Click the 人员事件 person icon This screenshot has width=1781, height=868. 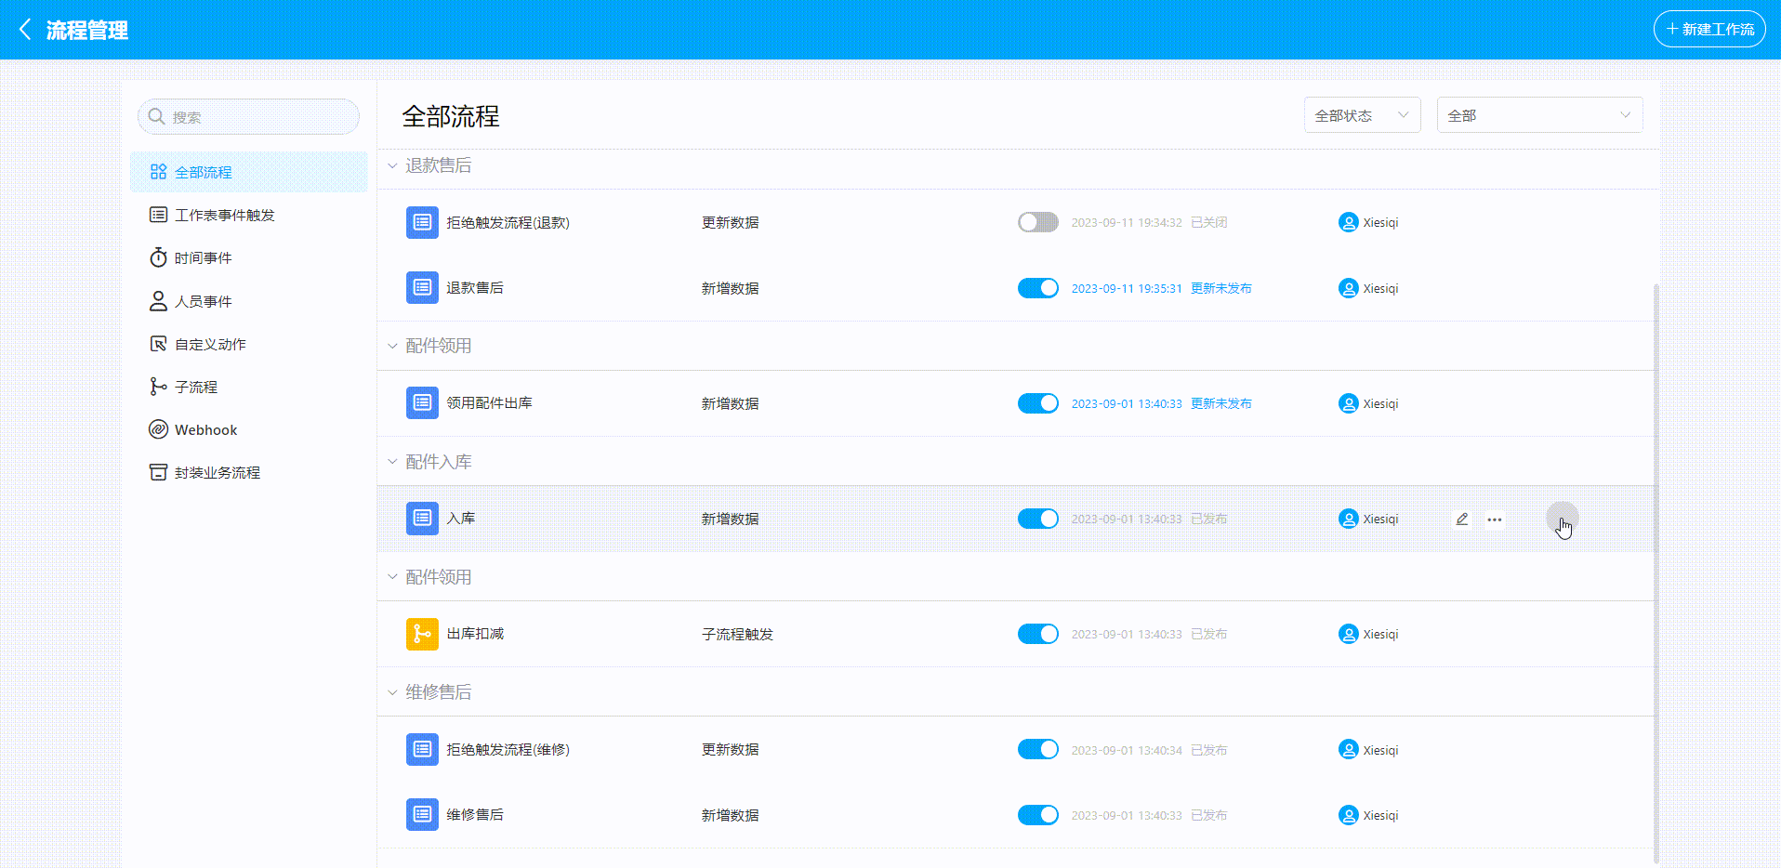158,301
